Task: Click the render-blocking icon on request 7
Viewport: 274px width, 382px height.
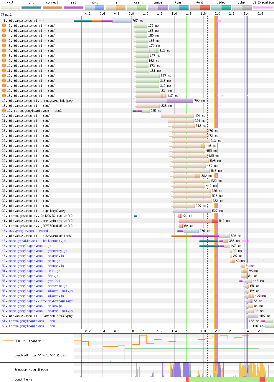Action: [x=4, y=51]
